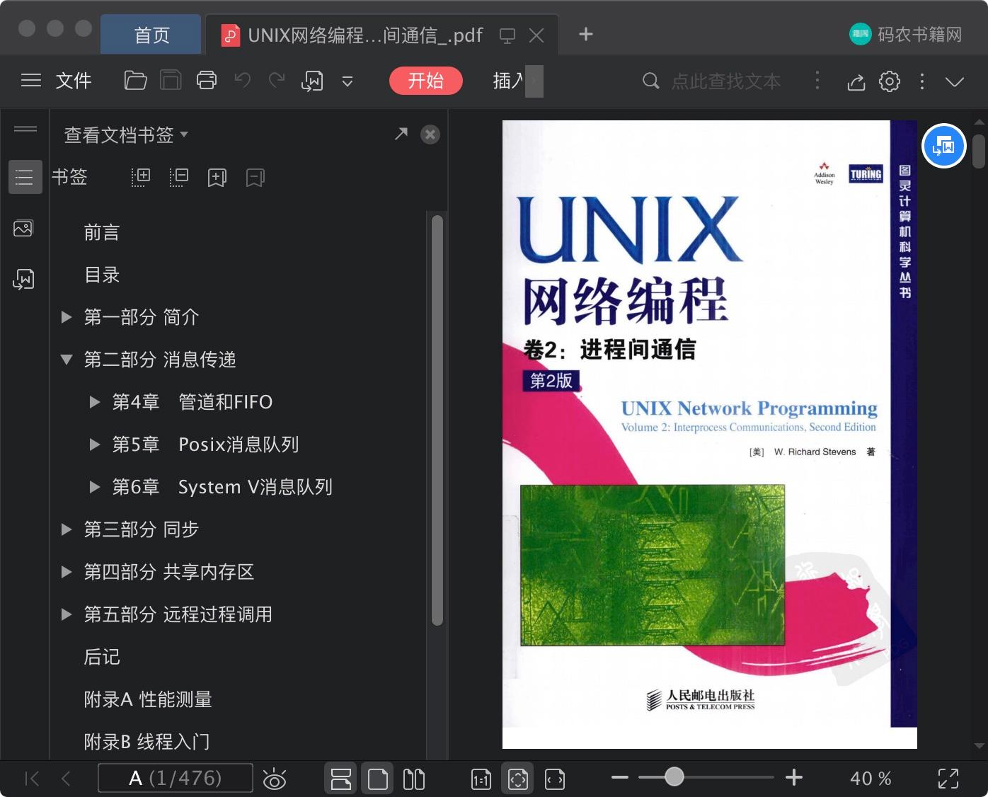The image size is (988, 797).
Task: Open the 目录 bookmark
Action: coord(102,275)
